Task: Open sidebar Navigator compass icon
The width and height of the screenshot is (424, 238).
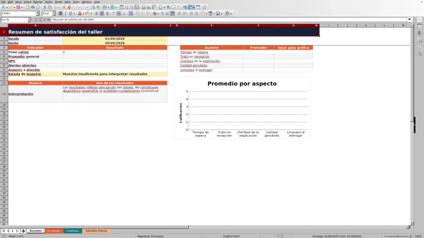Action: (x=420, y=47)
